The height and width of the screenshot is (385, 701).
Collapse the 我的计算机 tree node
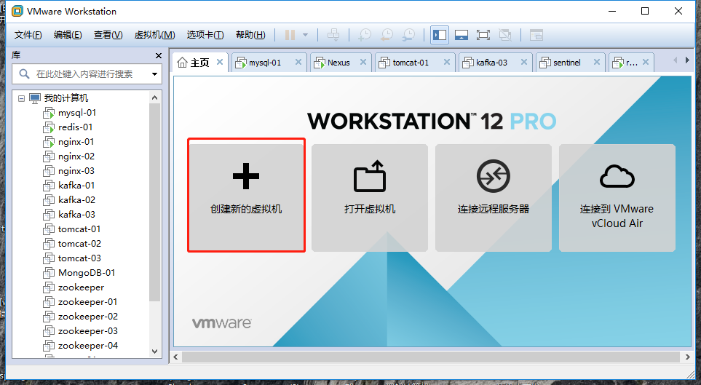(21, 98)
